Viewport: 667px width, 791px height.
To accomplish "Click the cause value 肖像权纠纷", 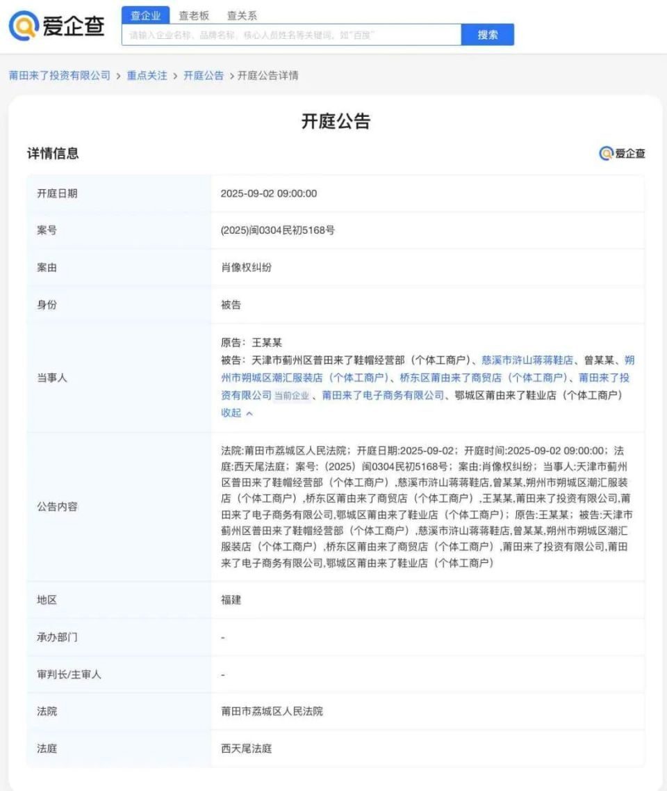I will [x=246, y=267].
